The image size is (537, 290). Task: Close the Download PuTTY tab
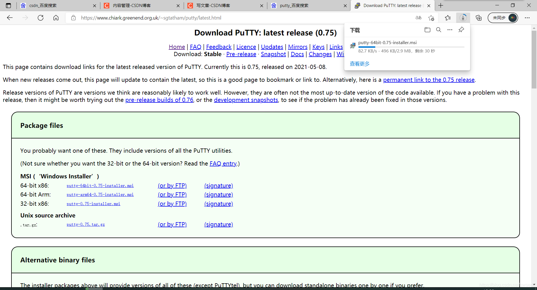coord(429,6)
